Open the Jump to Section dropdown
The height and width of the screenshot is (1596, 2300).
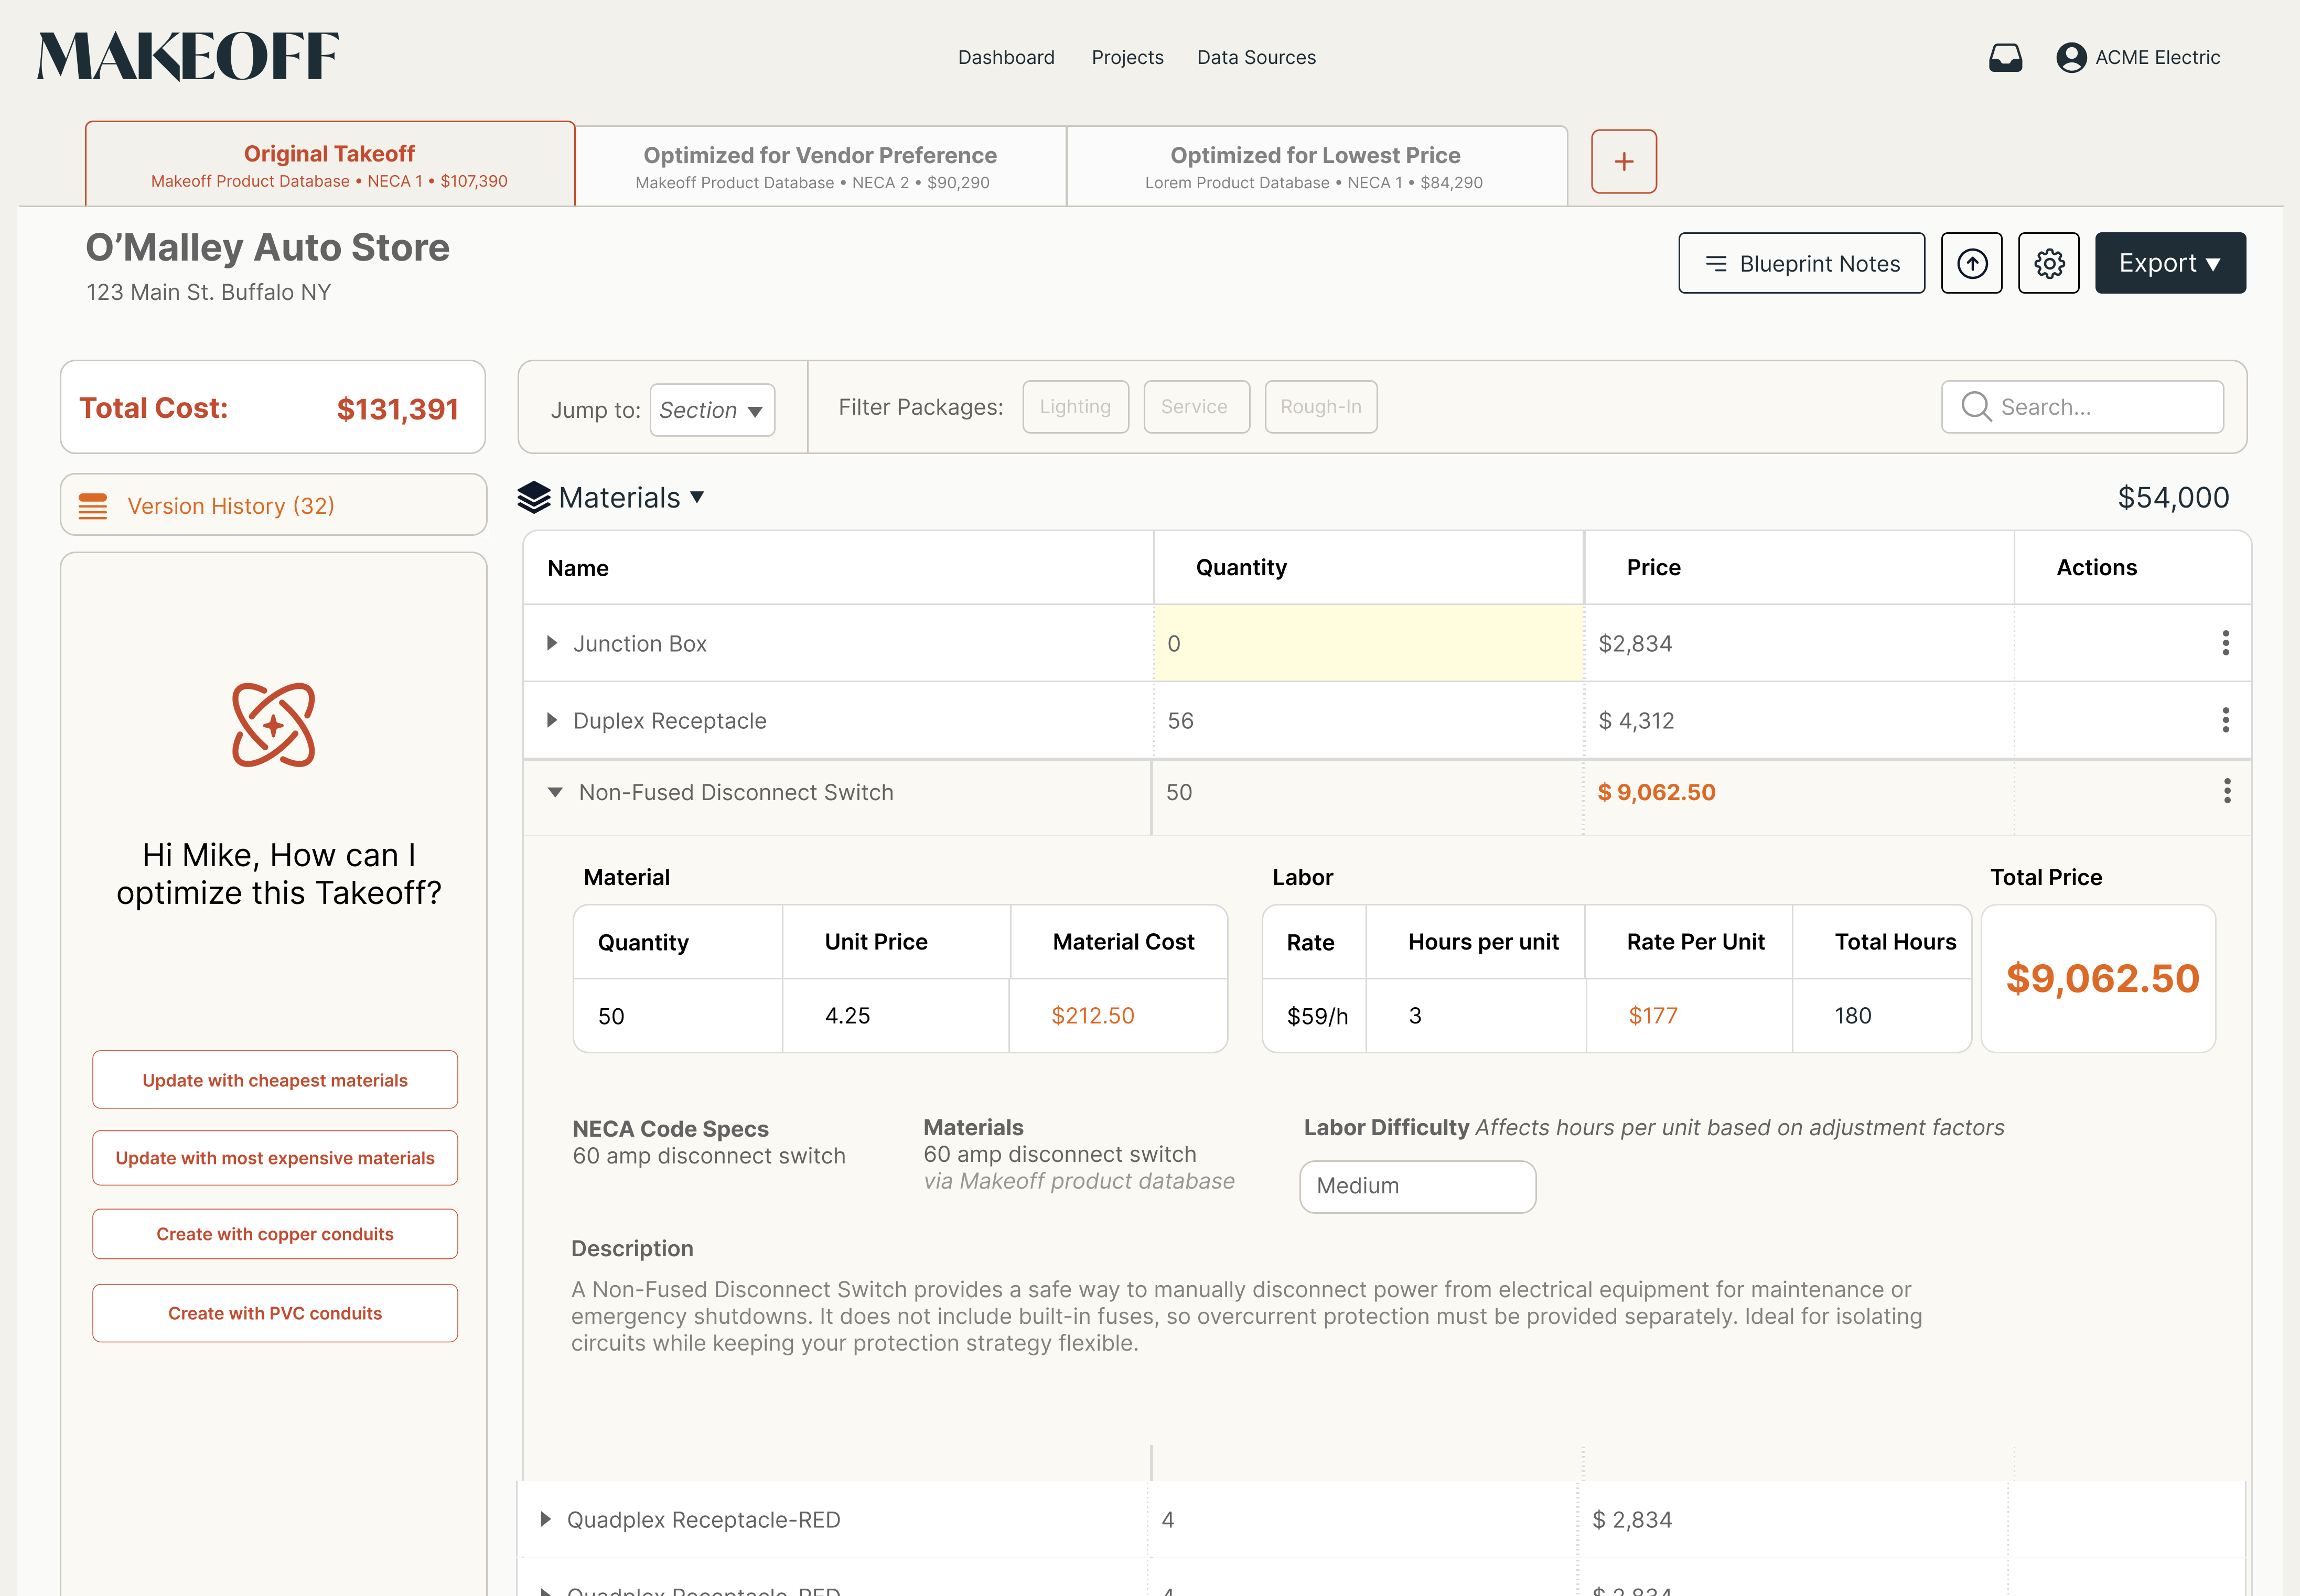point(712,410)
